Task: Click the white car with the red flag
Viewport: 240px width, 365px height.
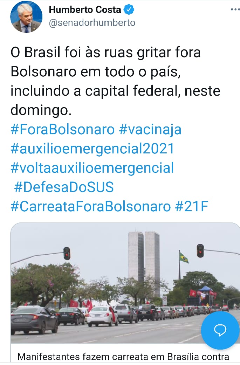Action: pyautogui.click(x=103, y=316)
